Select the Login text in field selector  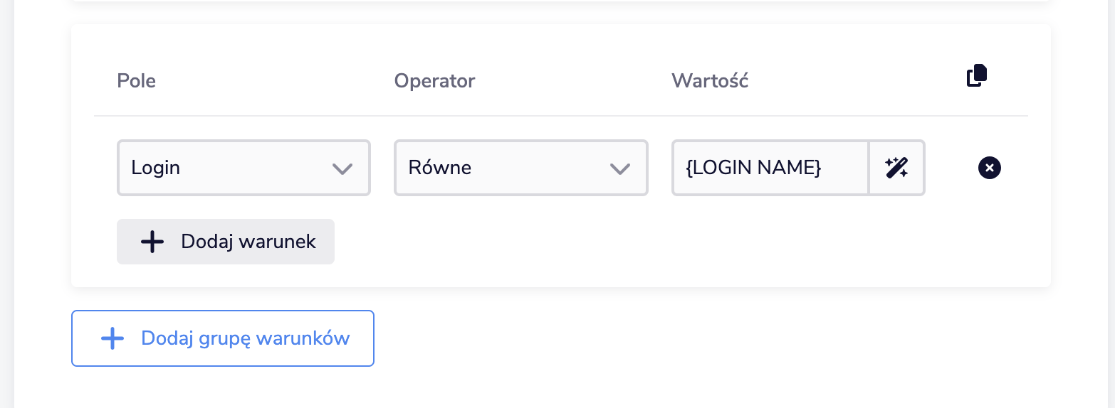tap(156, 169)
